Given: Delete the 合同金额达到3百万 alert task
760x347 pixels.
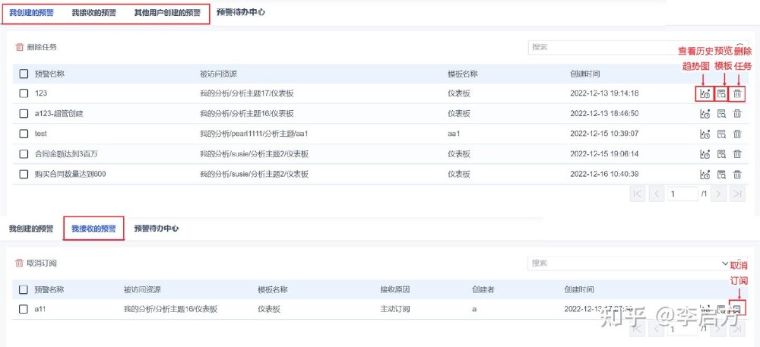Looking at the screenshot, I should 736,154.
